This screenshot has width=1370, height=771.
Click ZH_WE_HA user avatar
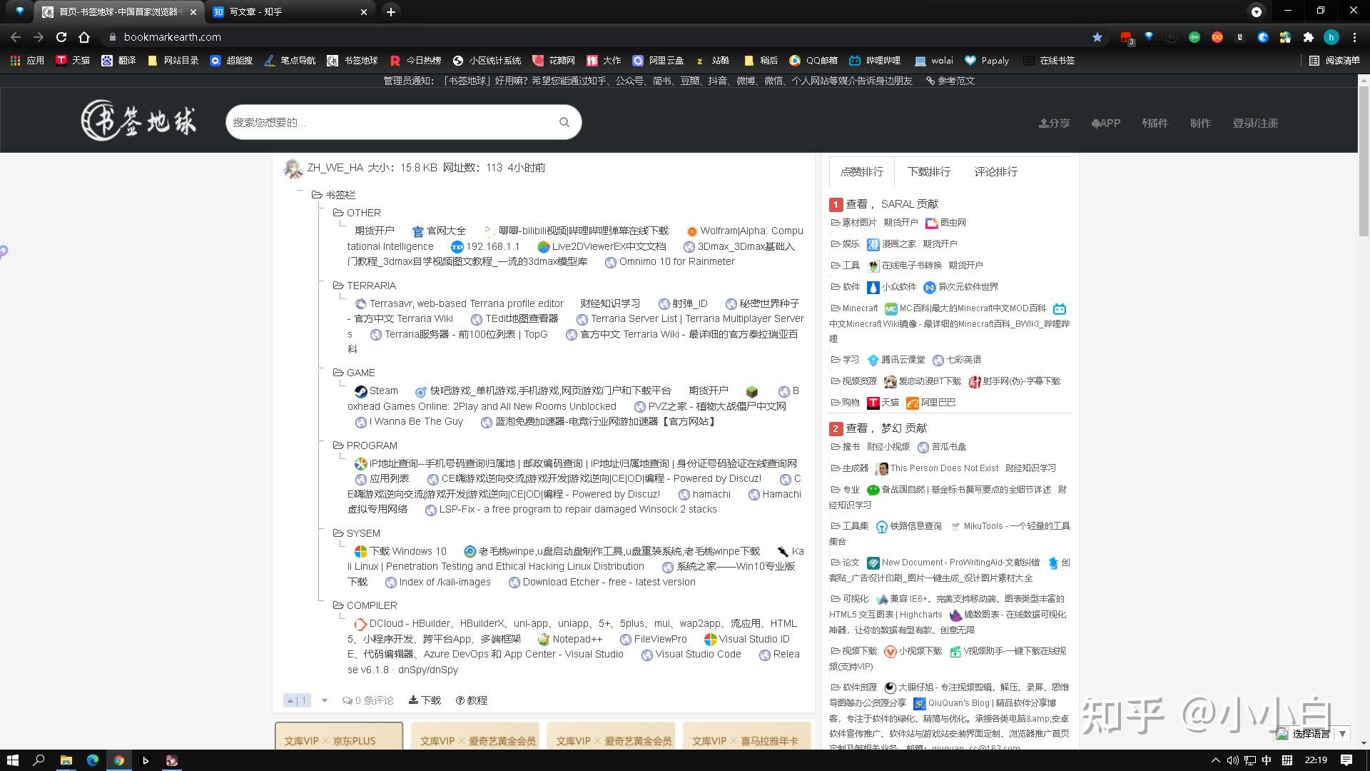tap(293, 168)
